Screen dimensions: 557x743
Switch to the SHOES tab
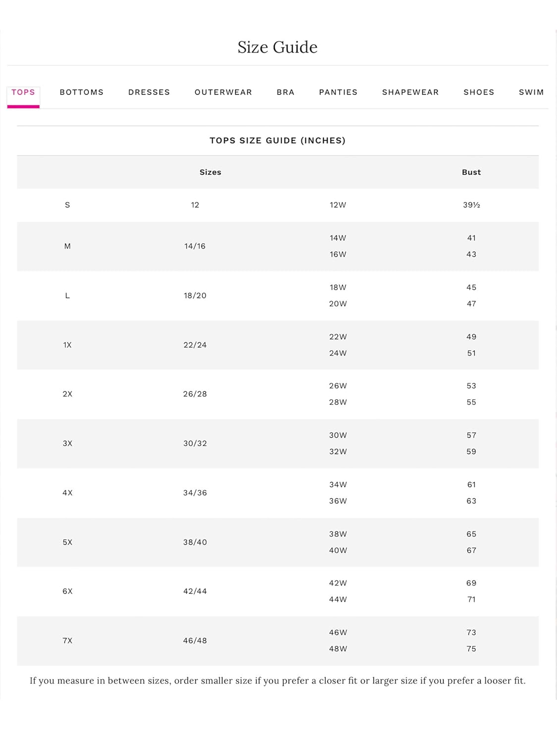coord(479,93)
